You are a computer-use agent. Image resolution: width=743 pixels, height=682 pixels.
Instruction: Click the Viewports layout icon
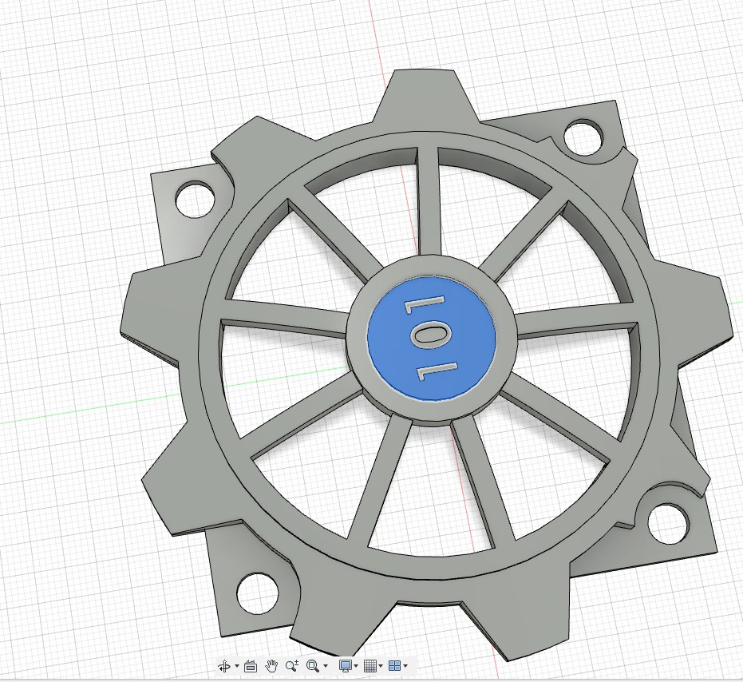click(x=395, y=666)
